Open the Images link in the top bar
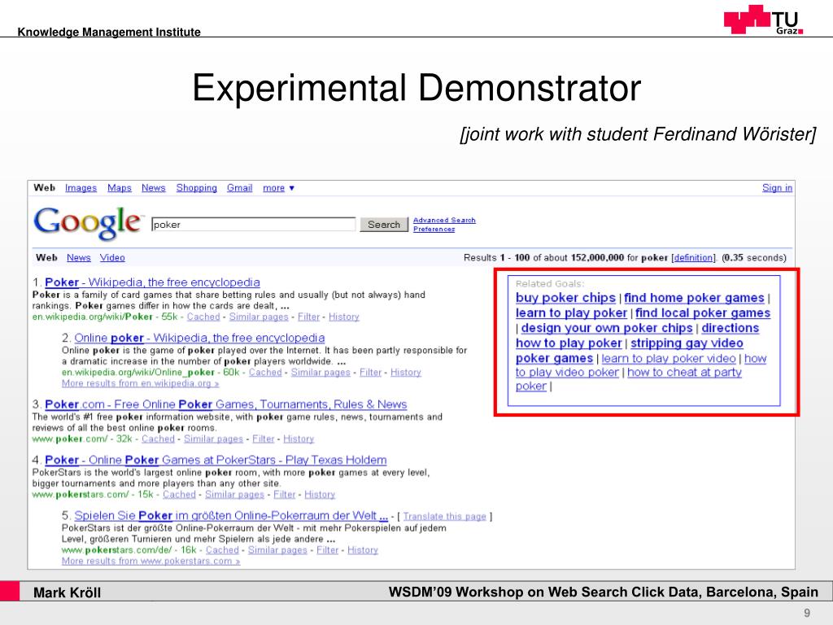 pyautogui.click(x=81, y=188)
